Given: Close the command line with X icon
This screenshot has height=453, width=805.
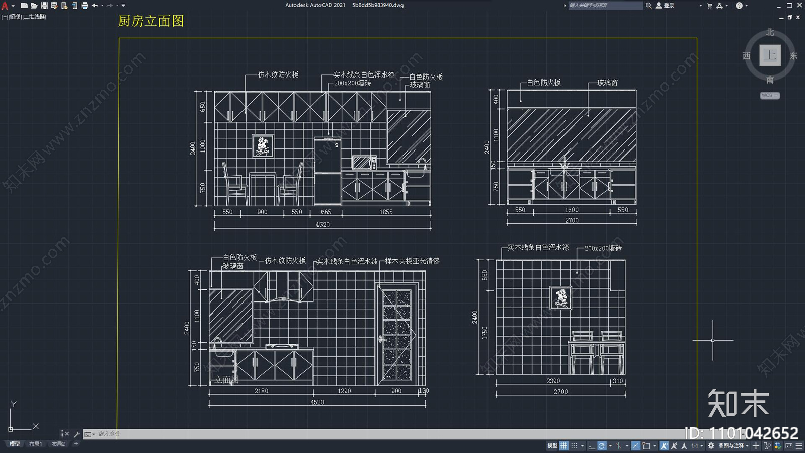Looking at the screenshot, I should [67, 434].
